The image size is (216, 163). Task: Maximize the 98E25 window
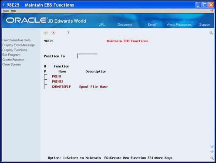(x=205, y=5)
